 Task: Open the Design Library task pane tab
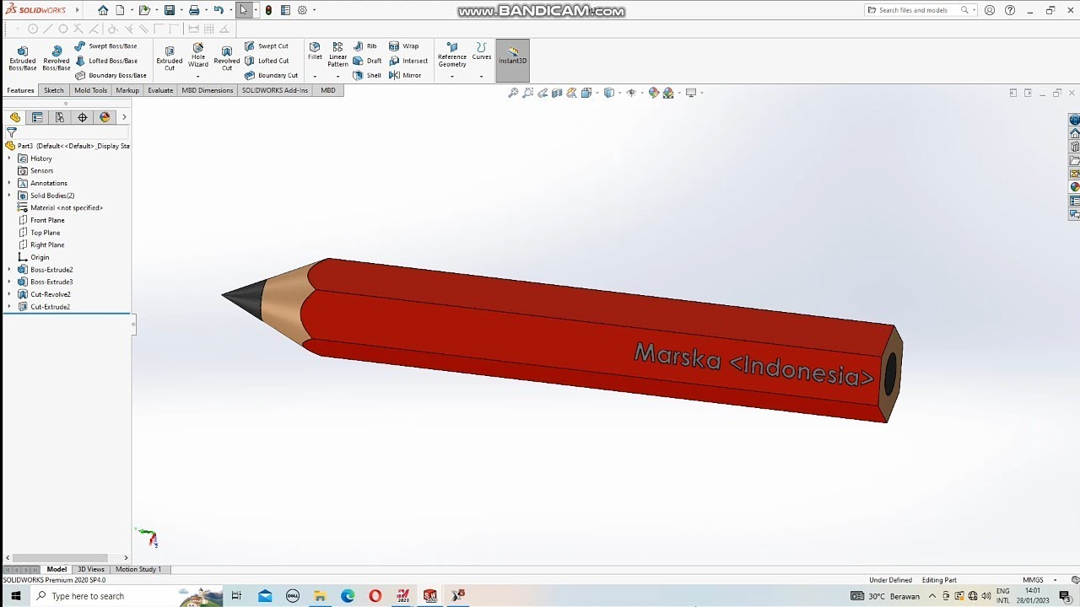(1074, 147)
